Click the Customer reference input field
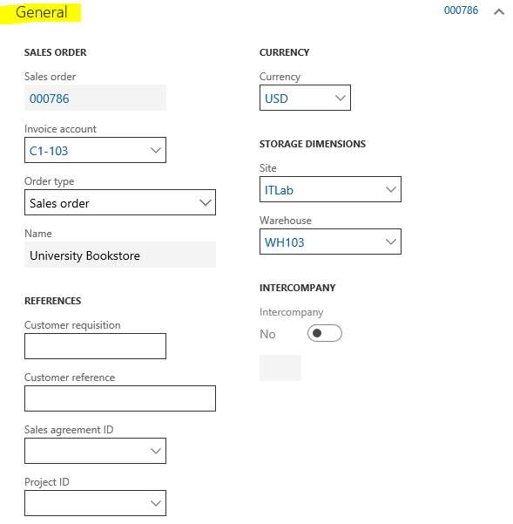The image size is (513, 524). point(120,398)
